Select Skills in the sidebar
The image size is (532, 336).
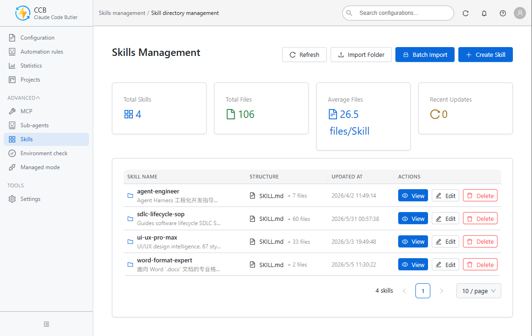click(x=47, y=139)
